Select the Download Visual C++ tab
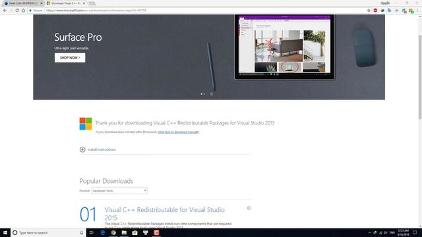The width and height of the screenshot is (422, 237). coord(66,3)
